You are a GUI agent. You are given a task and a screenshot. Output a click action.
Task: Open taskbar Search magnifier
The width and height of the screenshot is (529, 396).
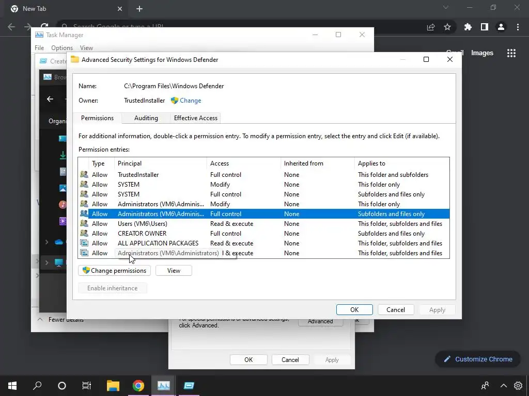[37, 386]
